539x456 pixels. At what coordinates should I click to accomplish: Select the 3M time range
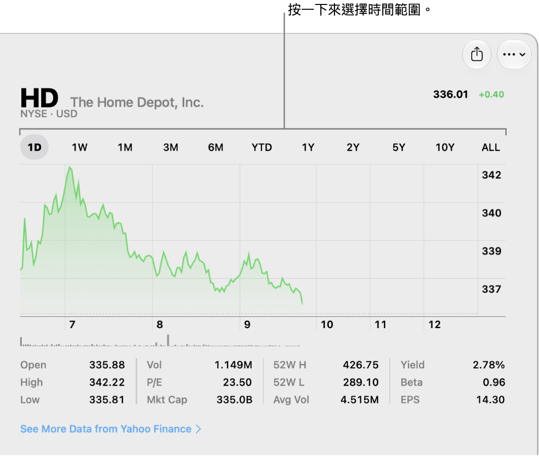[x=170, y=147]
